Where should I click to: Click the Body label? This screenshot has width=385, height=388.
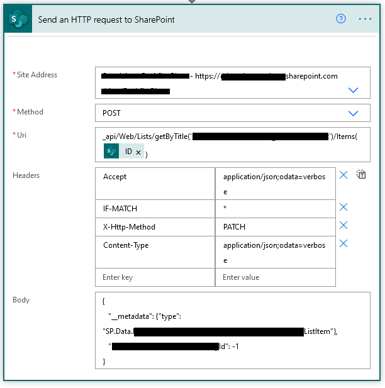[x=21, y=300]
